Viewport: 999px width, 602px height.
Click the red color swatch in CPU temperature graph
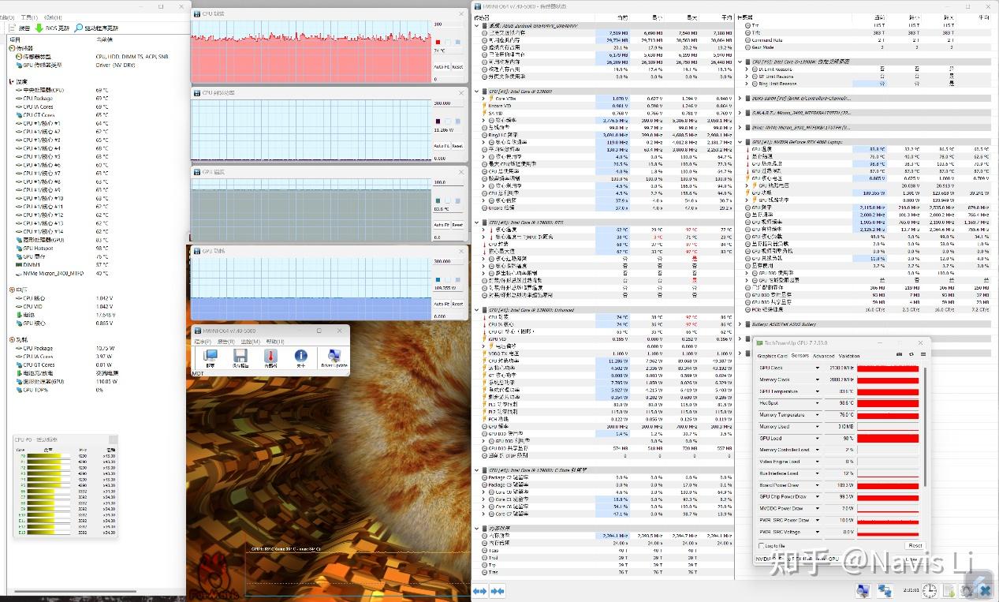pos(438,42)
